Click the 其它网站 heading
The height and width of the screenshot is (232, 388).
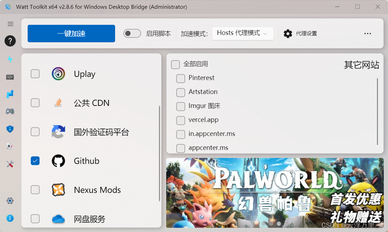pos(361,65)
